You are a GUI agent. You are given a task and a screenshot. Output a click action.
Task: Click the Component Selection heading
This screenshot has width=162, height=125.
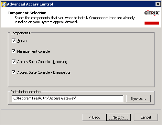[27, 13]
